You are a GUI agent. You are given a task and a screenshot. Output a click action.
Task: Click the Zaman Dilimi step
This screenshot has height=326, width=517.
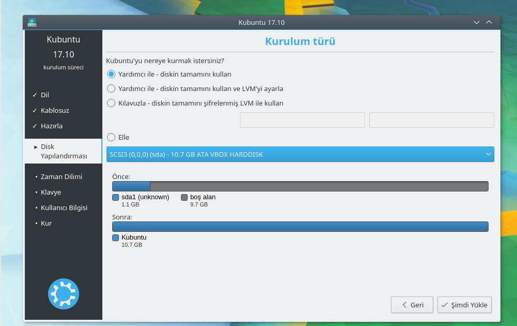tap(62, 177)
